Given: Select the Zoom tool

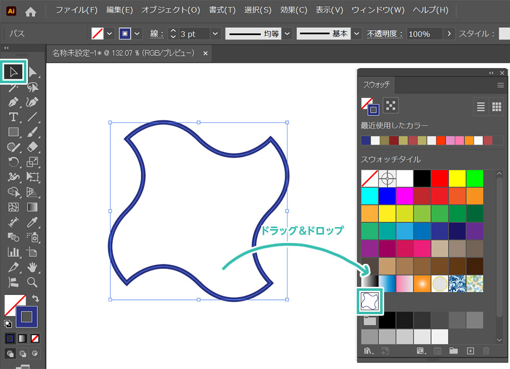Looking at the screenshot, I should 32,282.
